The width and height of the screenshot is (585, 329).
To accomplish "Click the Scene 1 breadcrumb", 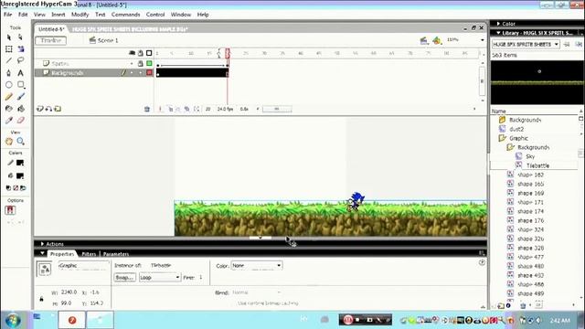I will point(103,40).
